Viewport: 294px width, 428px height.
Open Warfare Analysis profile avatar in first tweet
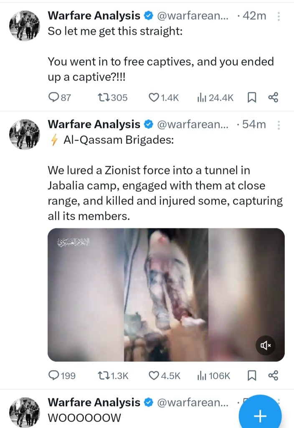(24, 27)
